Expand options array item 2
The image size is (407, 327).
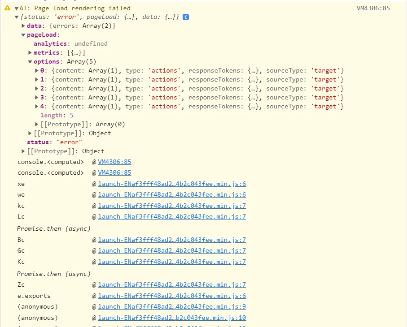click(37, 88)
